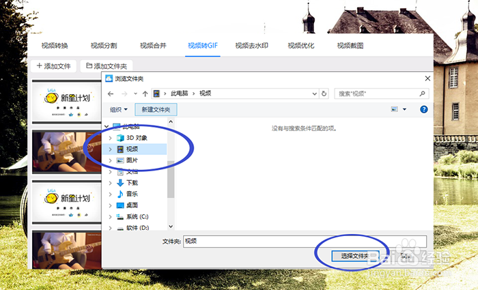The height and width of the screenshot is (290, 478).
Task: Expand the 音乐 tree node
Action: (x=111, y=194)
